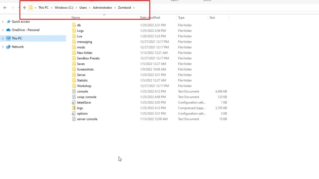Click the date "1/13/2022 12:09 AM"
The height and width of the screenshot is (179, 319).
click(154, 119)
